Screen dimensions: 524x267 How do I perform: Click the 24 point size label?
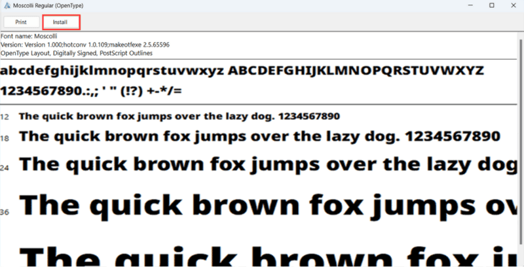coord(5,168)
